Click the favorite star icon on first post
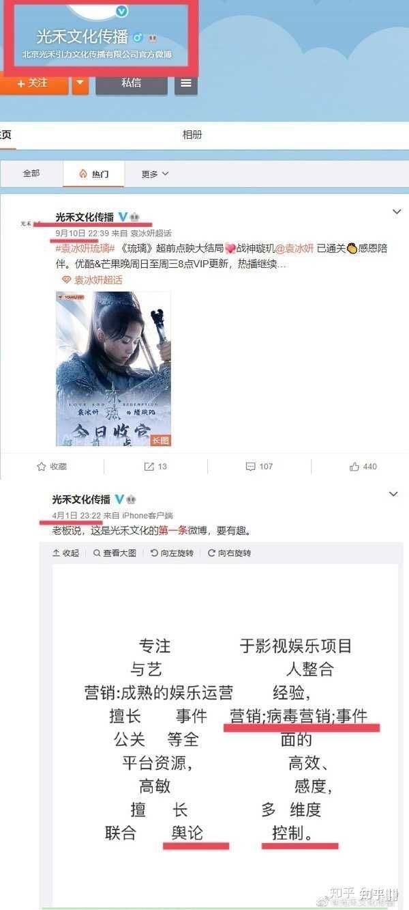Screen dimensions: 409x910 click(42, 467)
